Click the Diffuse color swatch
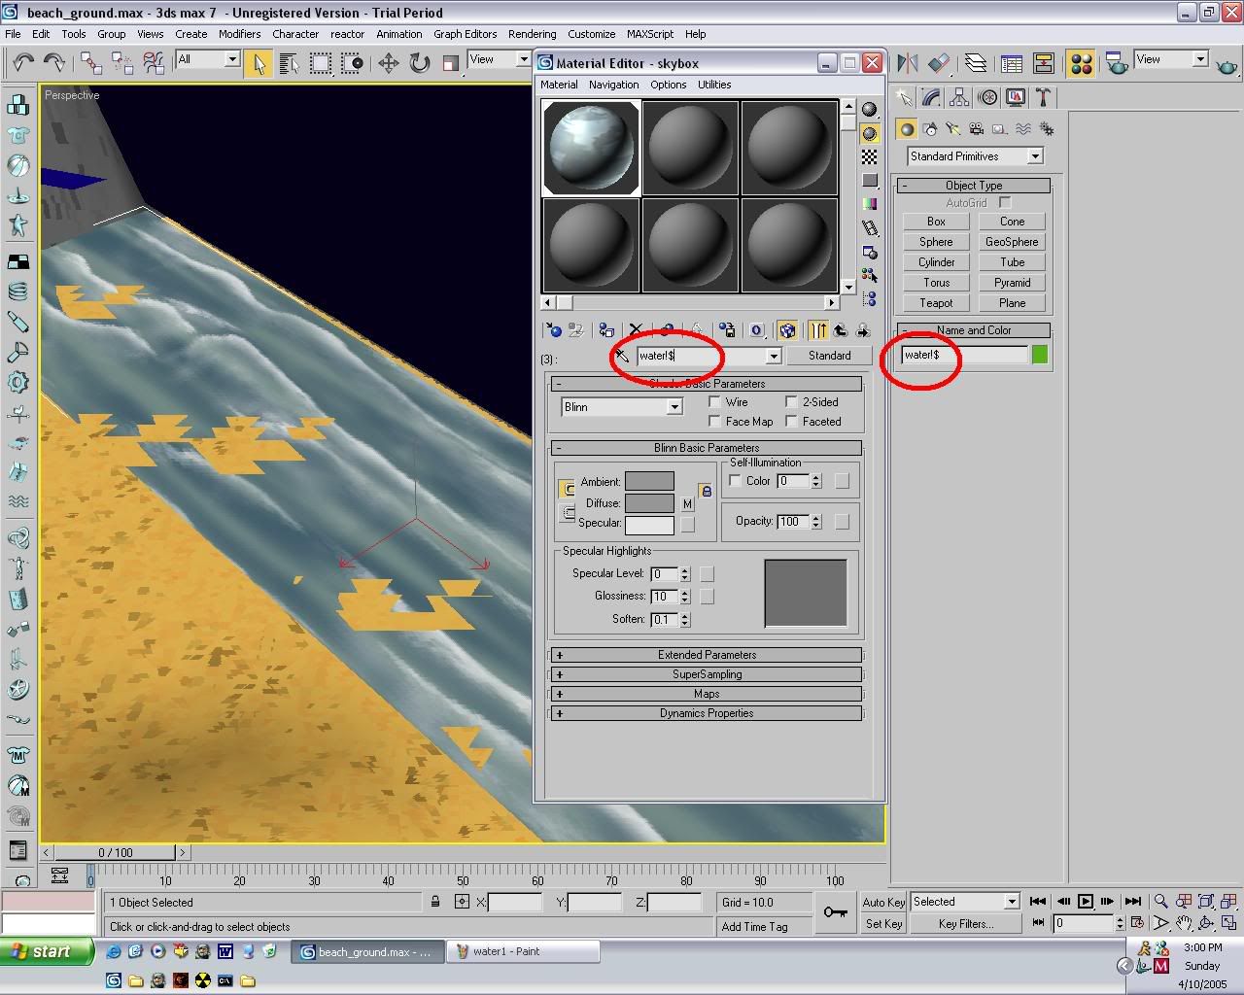 [649, 502]
